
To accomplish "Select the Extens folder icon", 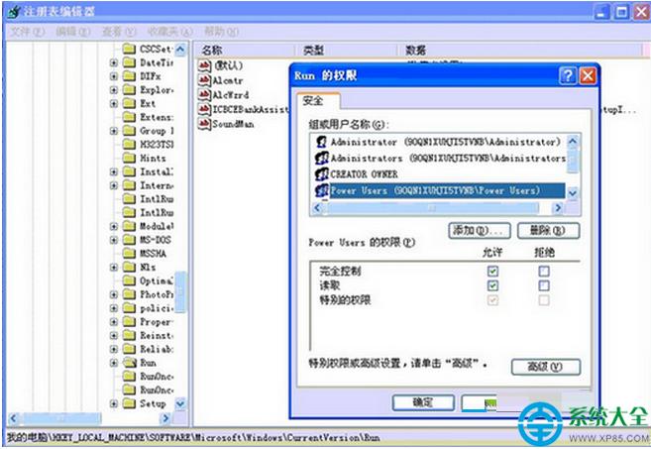I will point(130,117).
